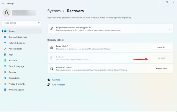Click the Reset this PC title text
Image resolution: width=177 pixels, height=112 pixels.
62,46
